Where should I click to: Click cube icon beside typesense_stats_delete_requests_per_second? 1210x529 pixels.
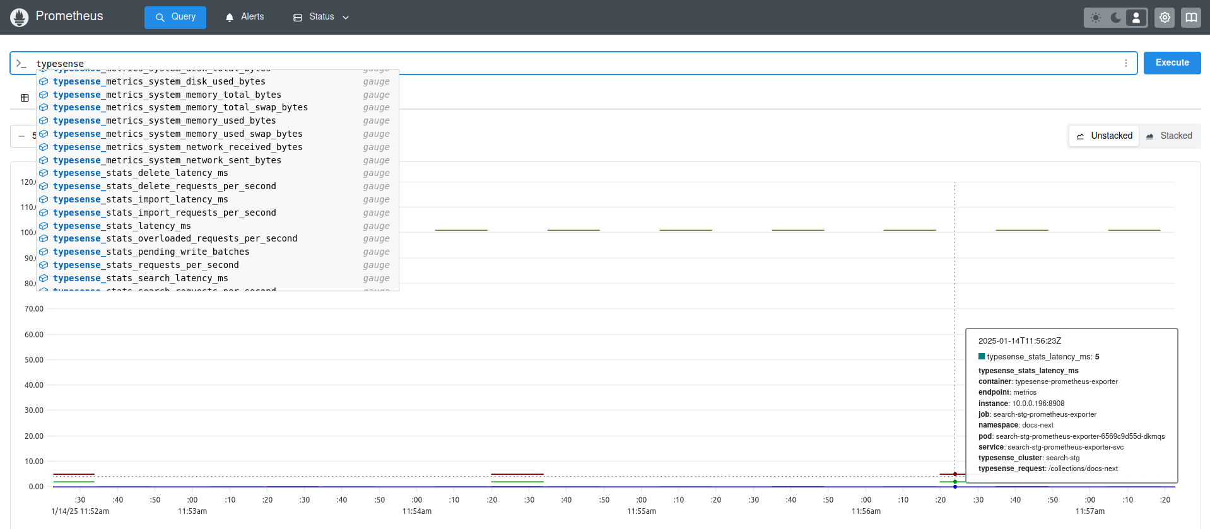click(x=44, y=186)
